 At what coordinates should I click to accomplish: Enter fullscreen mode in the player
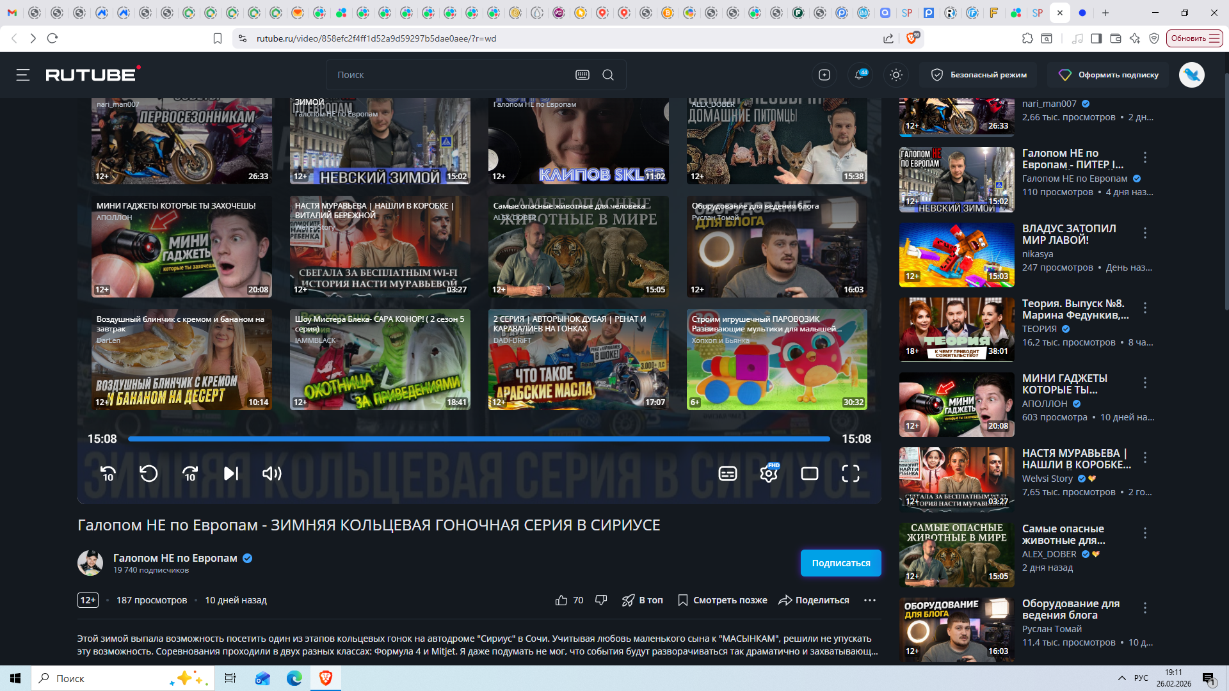850,473
